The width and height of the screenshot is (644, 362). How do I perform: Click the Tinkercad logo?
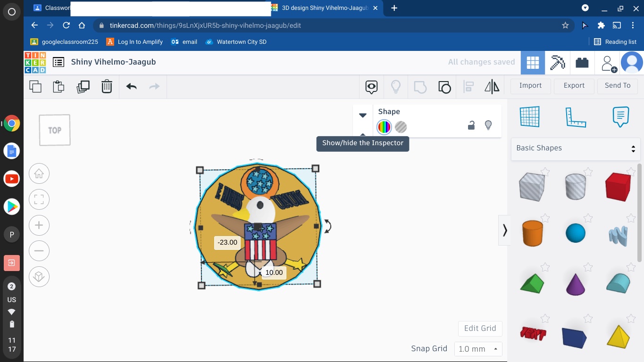[x=35, y=62]
